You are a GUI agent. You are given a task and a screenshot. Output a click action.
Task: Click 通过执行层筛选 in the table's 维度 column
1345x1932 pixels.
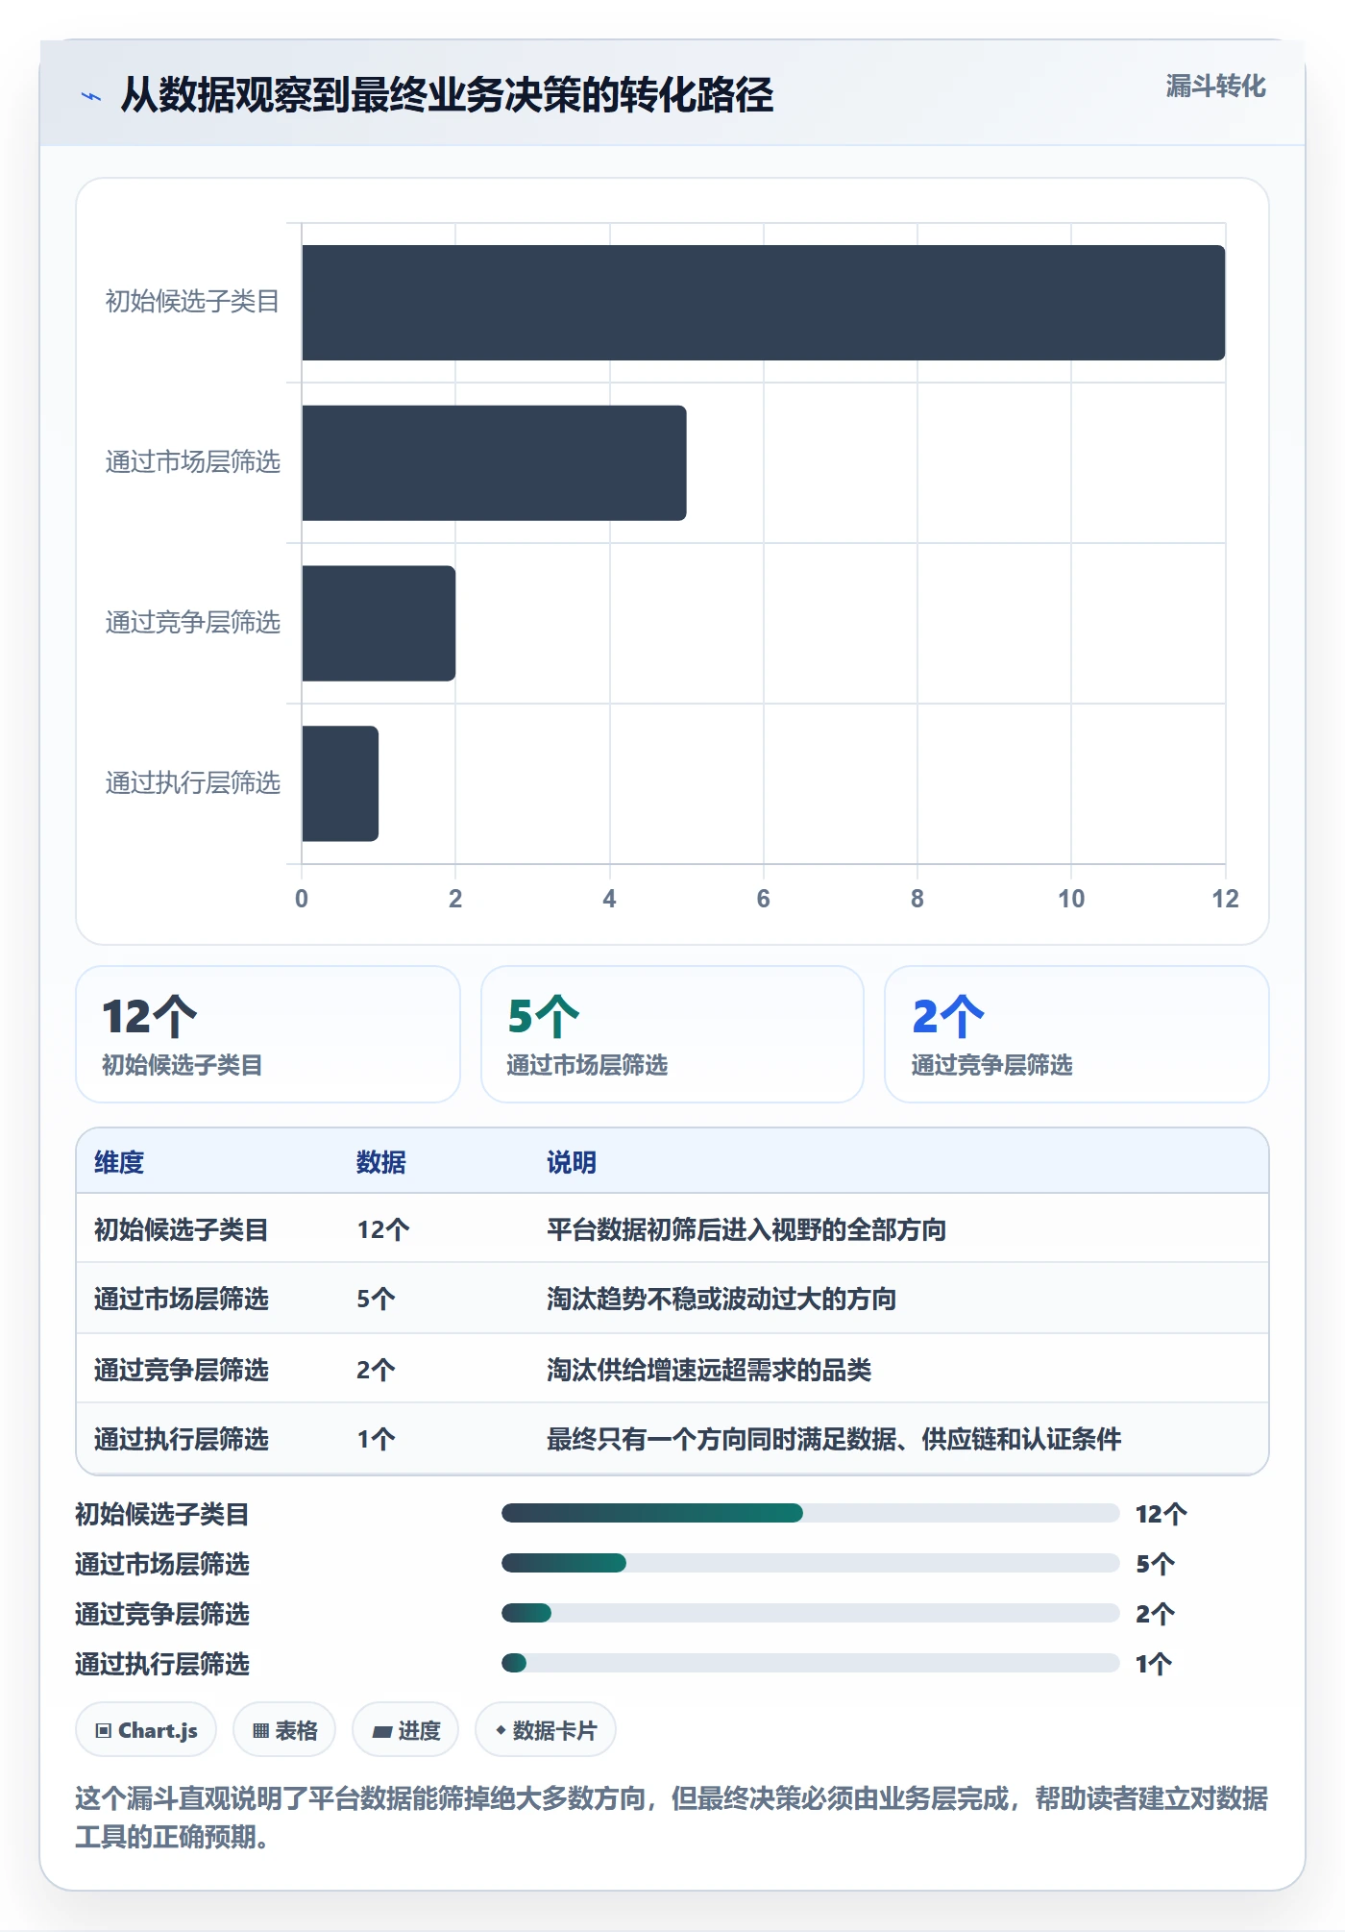[x=182, y=1439]
